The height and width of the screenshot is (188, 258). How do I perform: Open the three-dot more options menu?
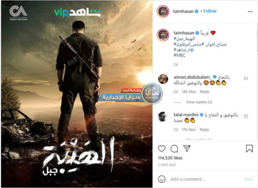(x=250, y=12)
